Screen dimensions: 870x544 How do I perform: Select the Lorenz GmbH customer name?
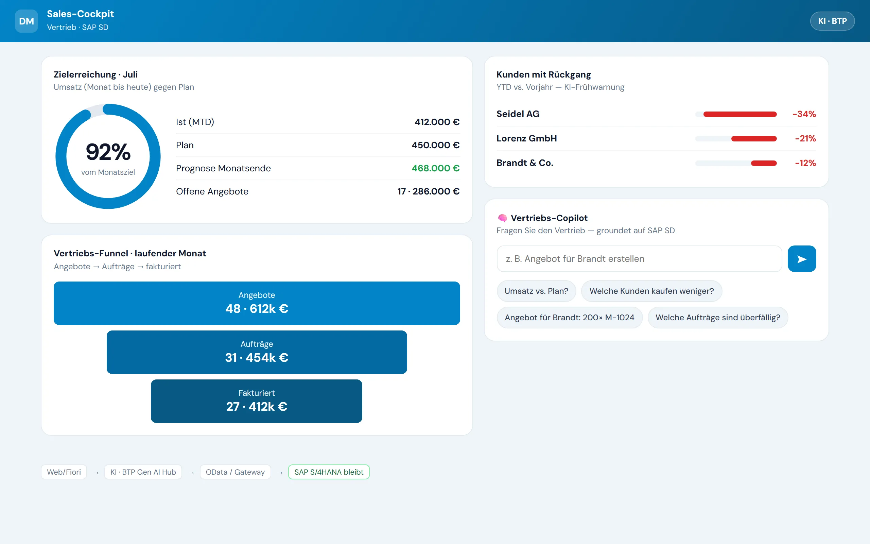tap(526, 138)
